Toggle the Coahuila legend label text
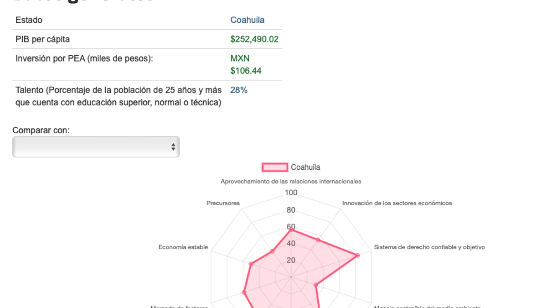Screen dimensions: 547x308 click(x=305, y=167)
